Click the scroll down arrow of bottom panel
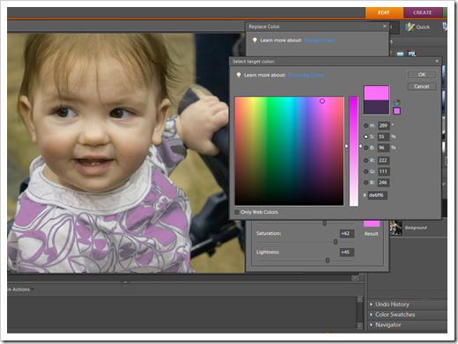Viewport: 458px width, 344px height. point(360,326)
